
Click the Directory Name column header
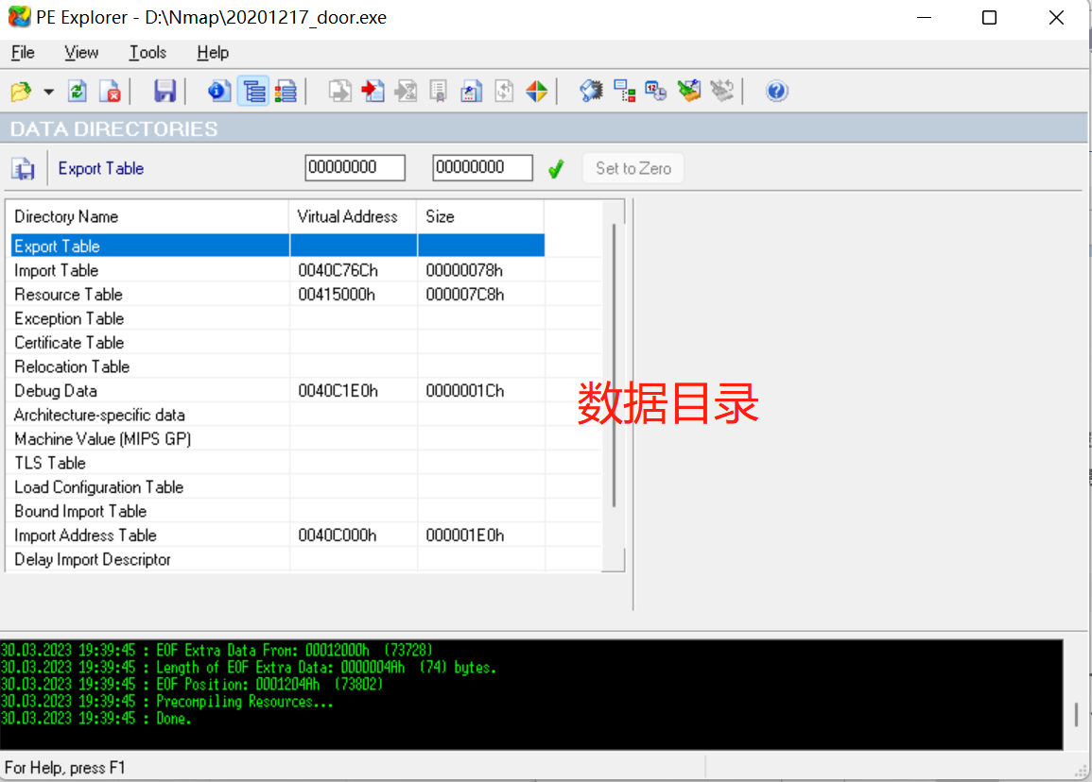point(147,216)
